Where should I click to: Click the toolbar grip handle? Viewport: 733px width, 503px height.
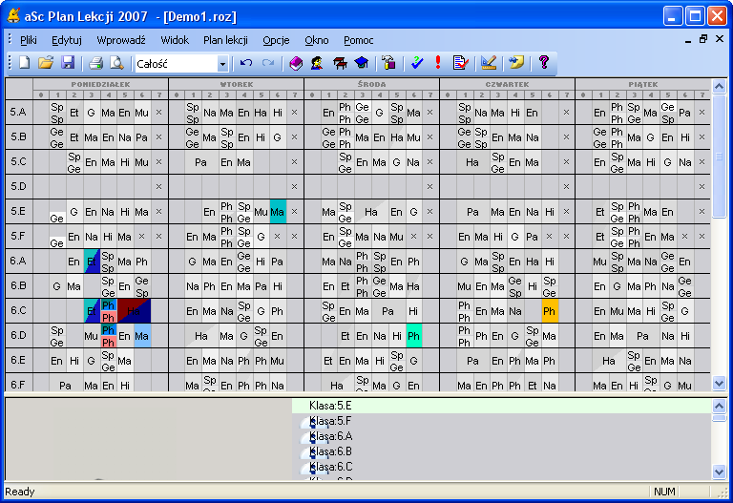click(x=10, y=63)
